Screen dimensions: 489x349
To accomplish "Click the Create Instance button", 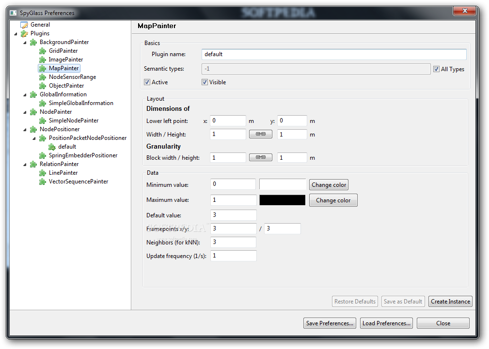I will click(450, 302).
